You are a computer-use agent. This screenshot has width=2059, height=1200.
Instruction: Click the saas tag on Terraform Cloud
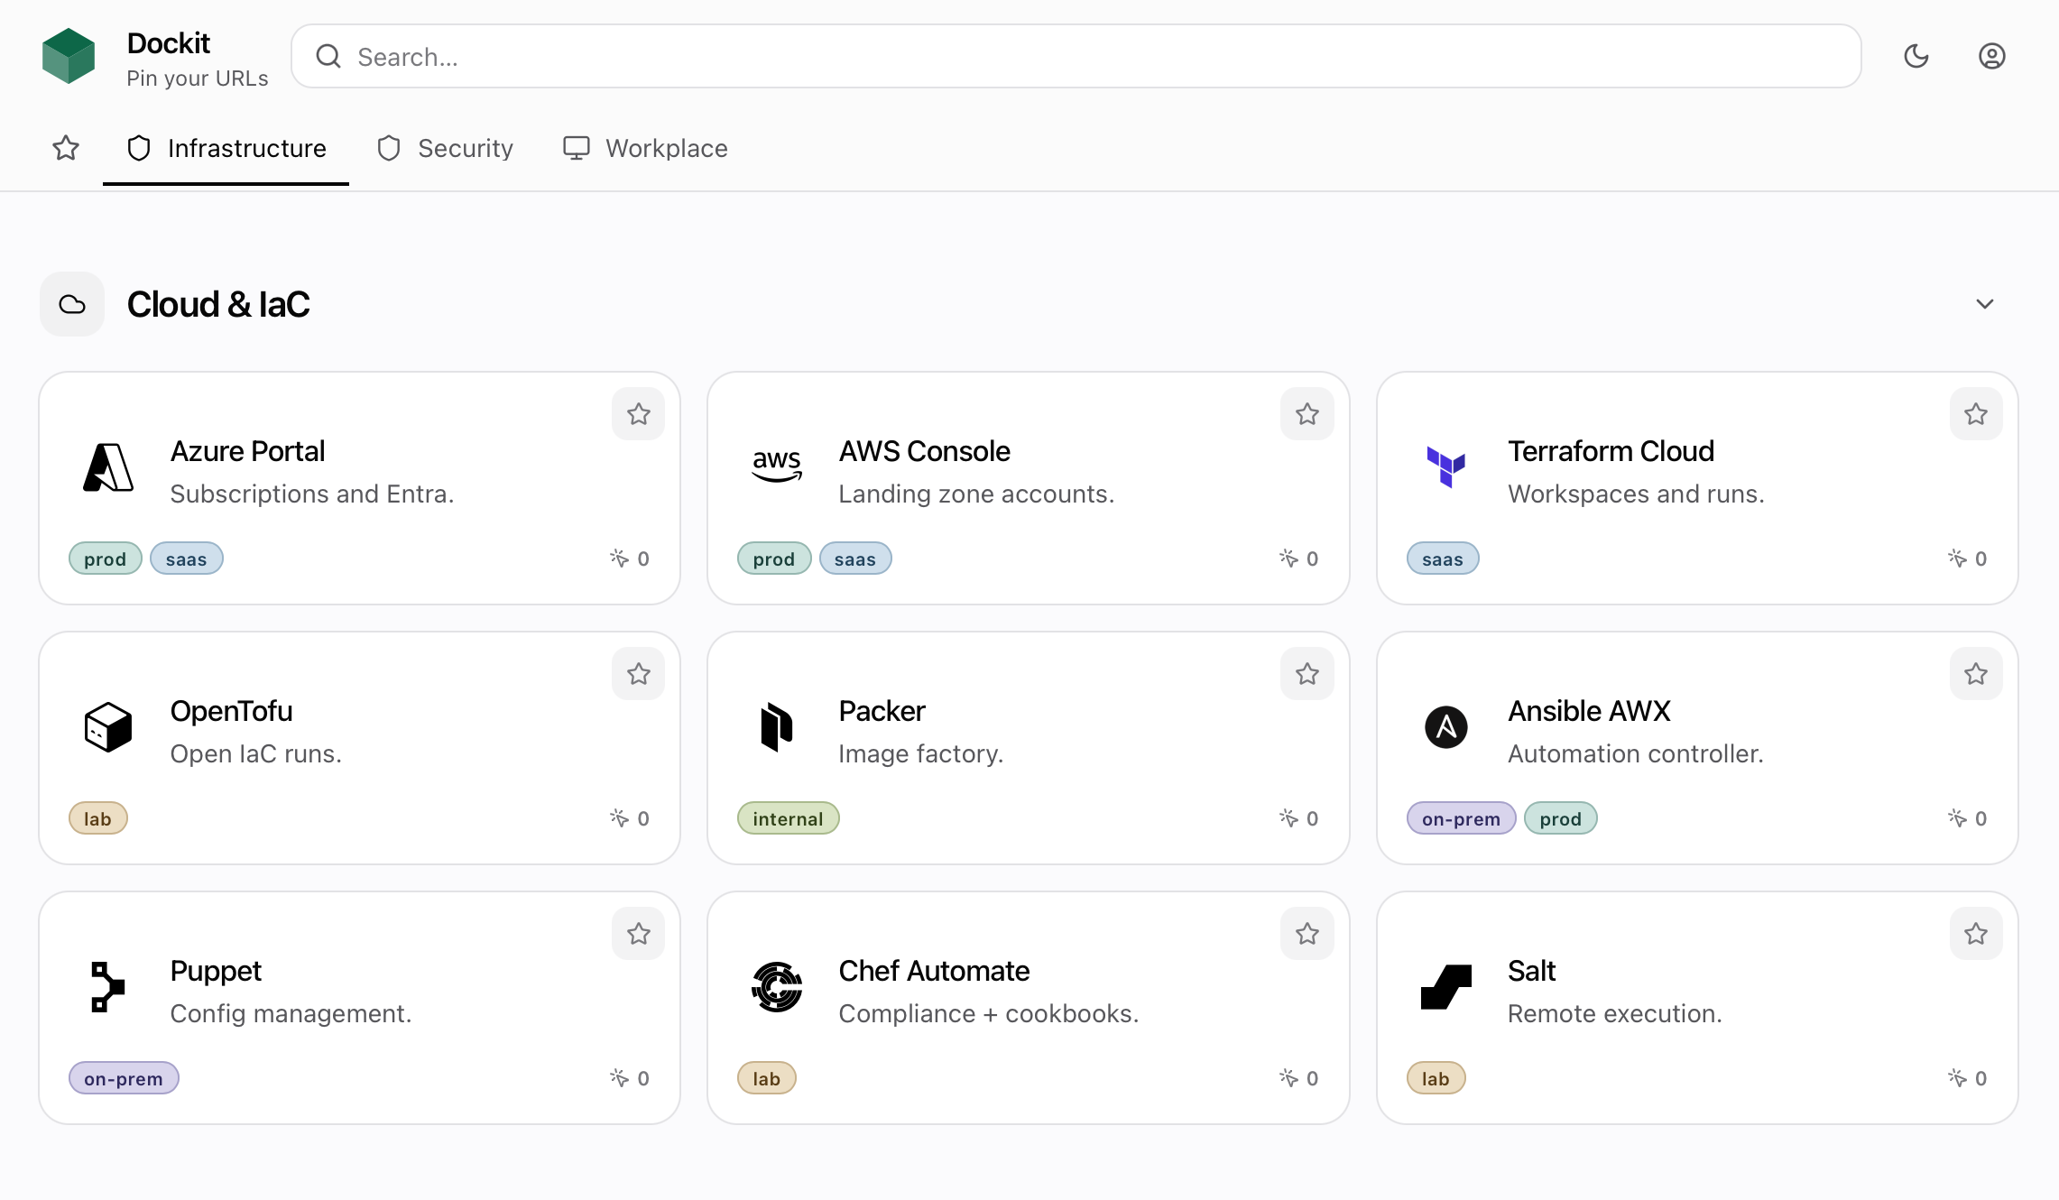pos(1443,558)
